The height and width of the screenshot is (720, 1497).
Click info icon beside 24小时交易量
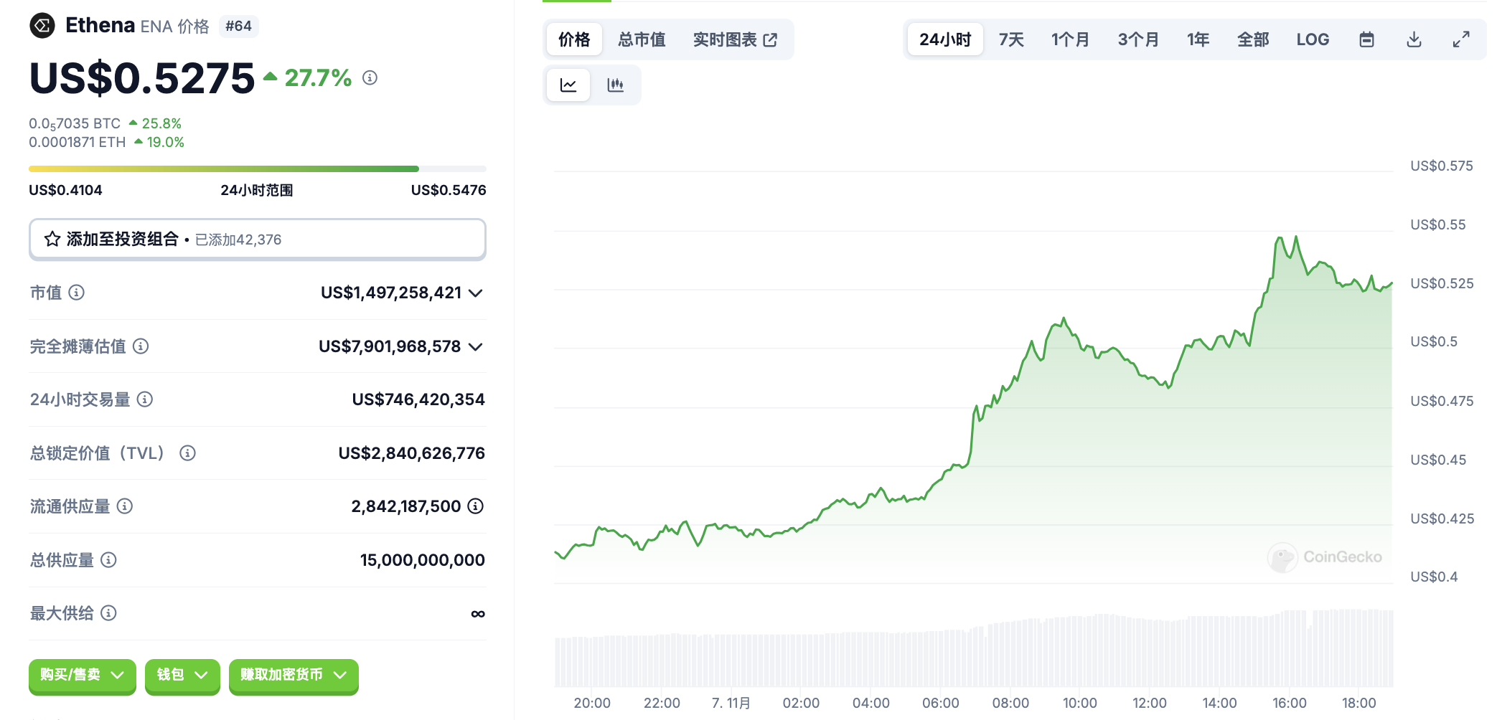pyautogui.click(x=145, y=399)
